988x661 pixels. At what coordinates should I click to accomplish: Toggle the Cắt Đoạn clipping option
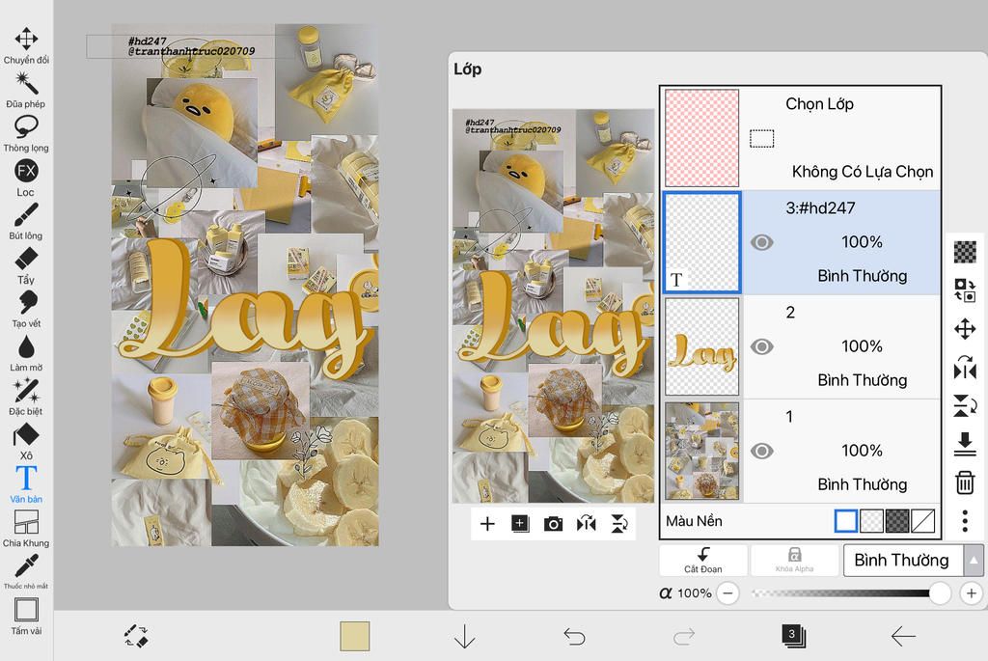click(x=703, y=561)
